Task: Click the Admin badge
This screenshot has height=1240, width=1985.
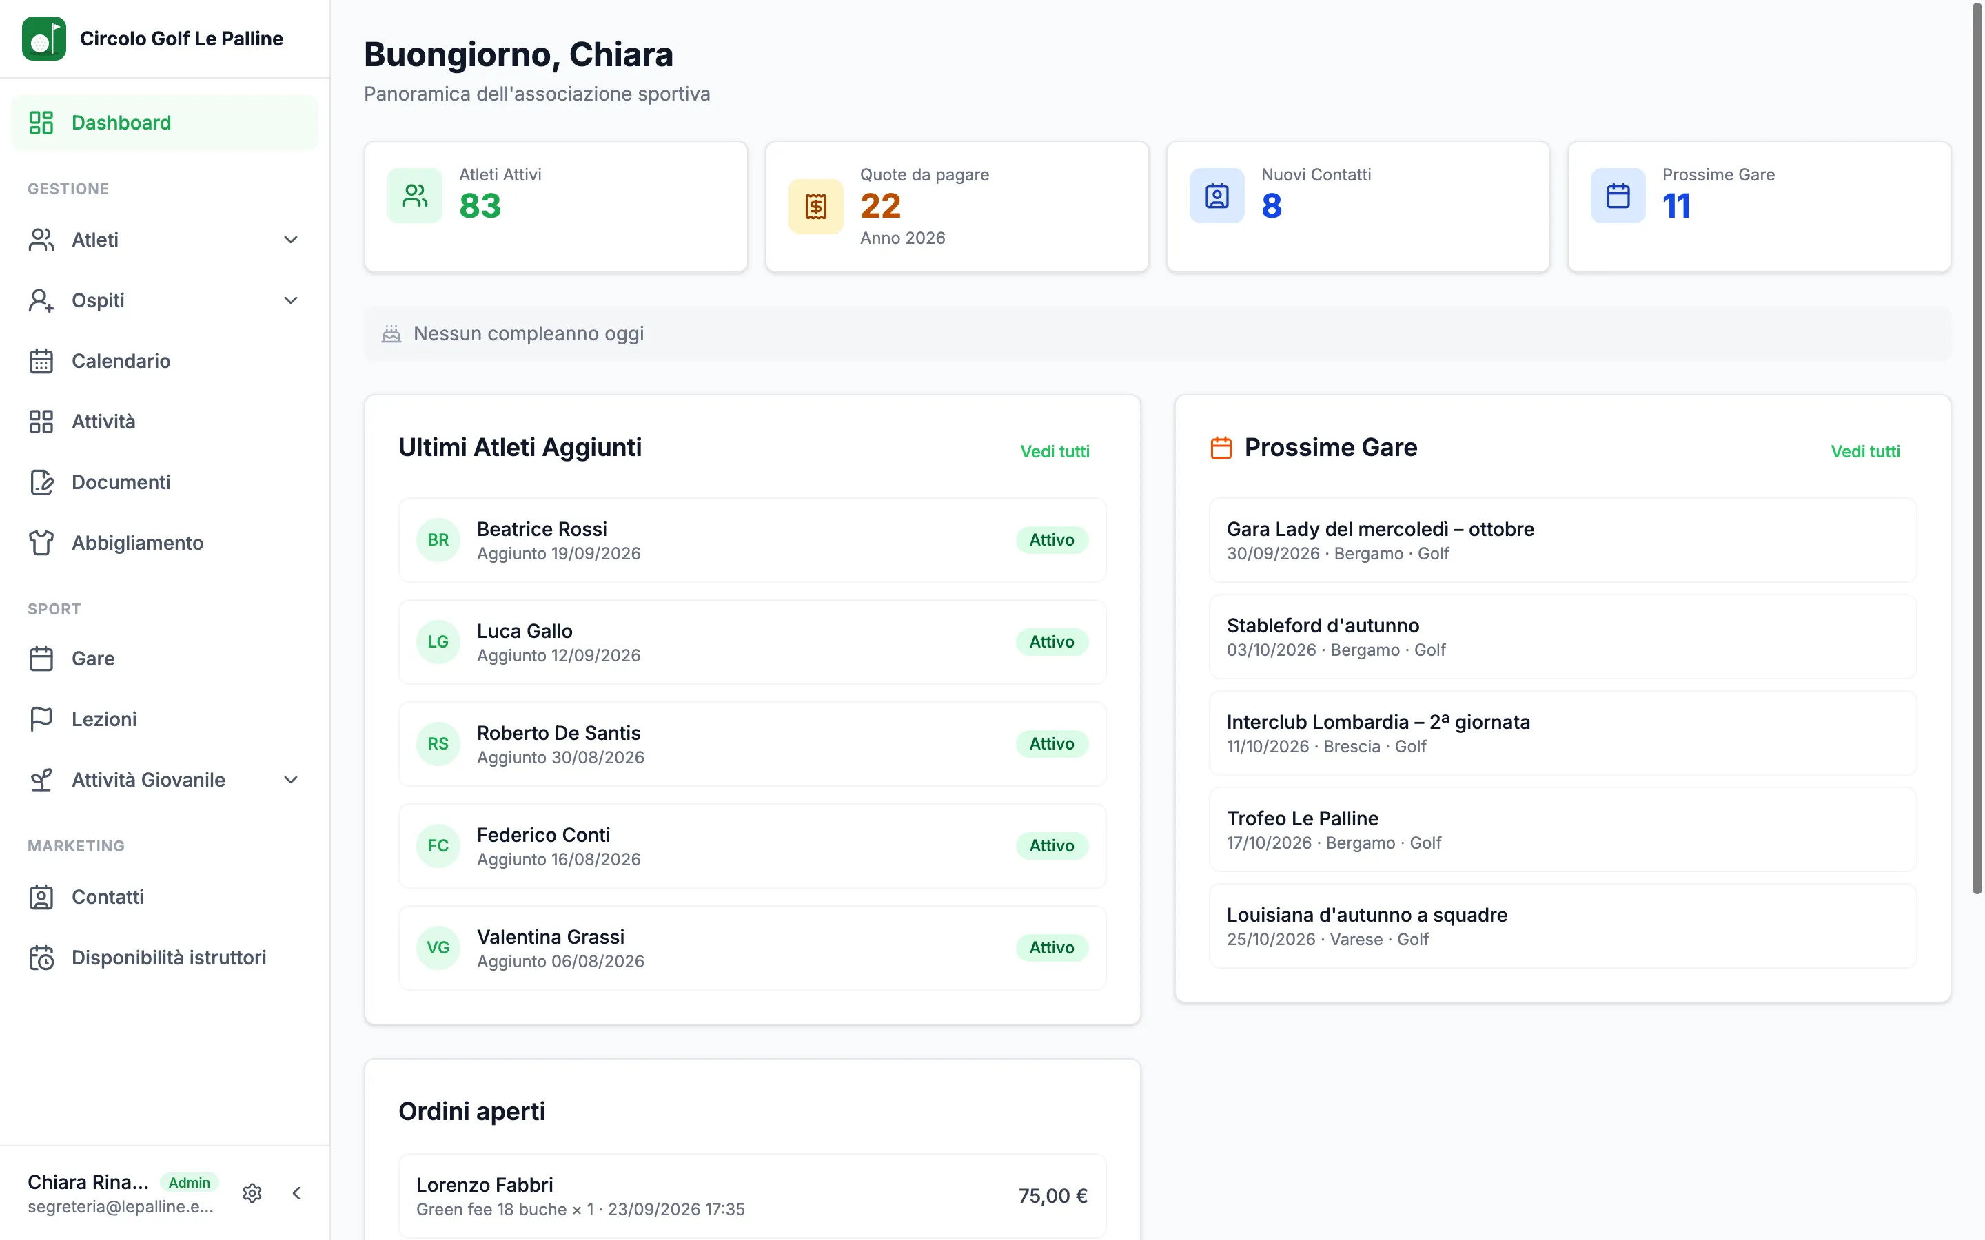Action: pos(190,1183)
